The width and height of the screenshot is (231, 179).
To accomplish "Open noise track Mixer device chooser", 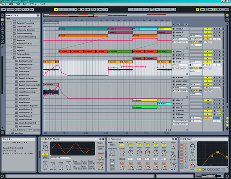I will [x=180, y=65].
